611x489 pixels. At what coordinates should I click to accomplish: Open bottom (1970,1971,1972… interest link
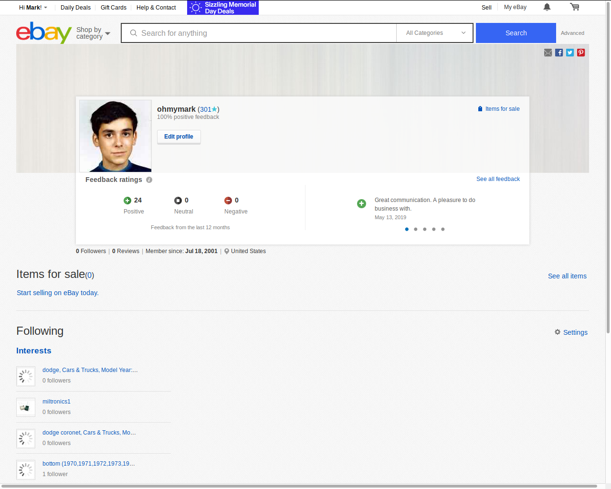click(x=89, y=464)
